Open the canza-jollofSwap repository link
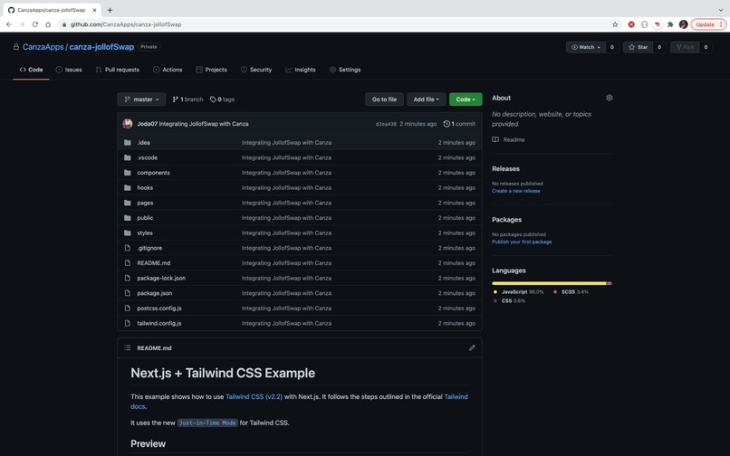 coord(101,47)
